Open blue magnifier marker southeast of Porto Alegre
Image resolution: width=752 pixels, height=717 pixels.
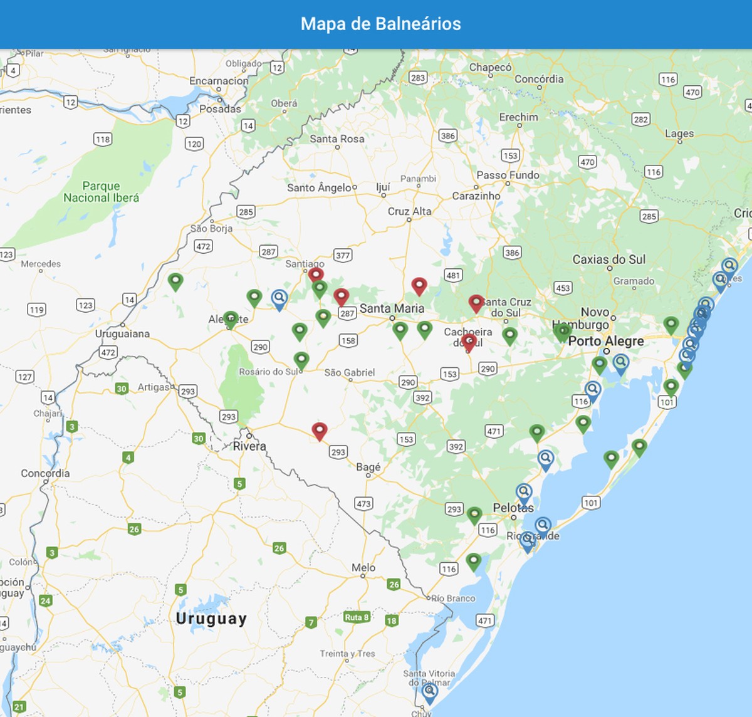[620, 363]
